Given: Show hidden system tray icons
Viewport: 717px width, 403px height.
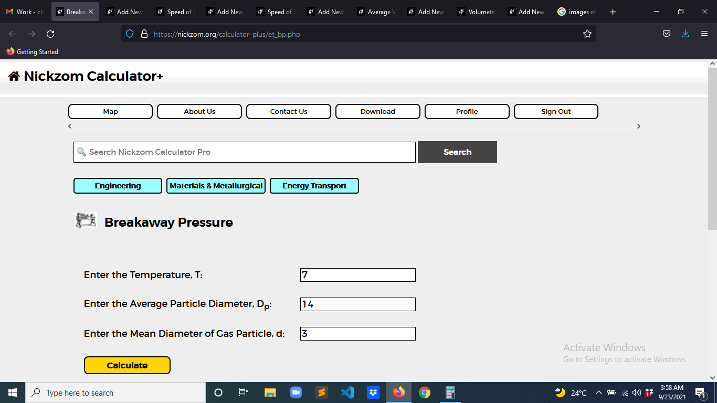Looking at the screenshot, I should [598, 393].
